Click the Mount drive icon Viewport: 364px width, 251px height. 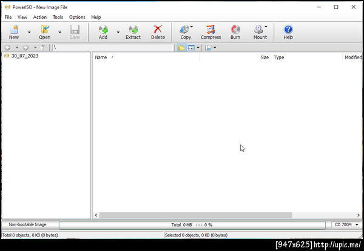(x=258, y=30)
